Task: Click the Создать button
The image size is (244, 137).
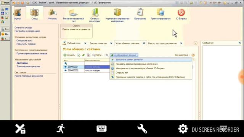Action: (69, 55)
